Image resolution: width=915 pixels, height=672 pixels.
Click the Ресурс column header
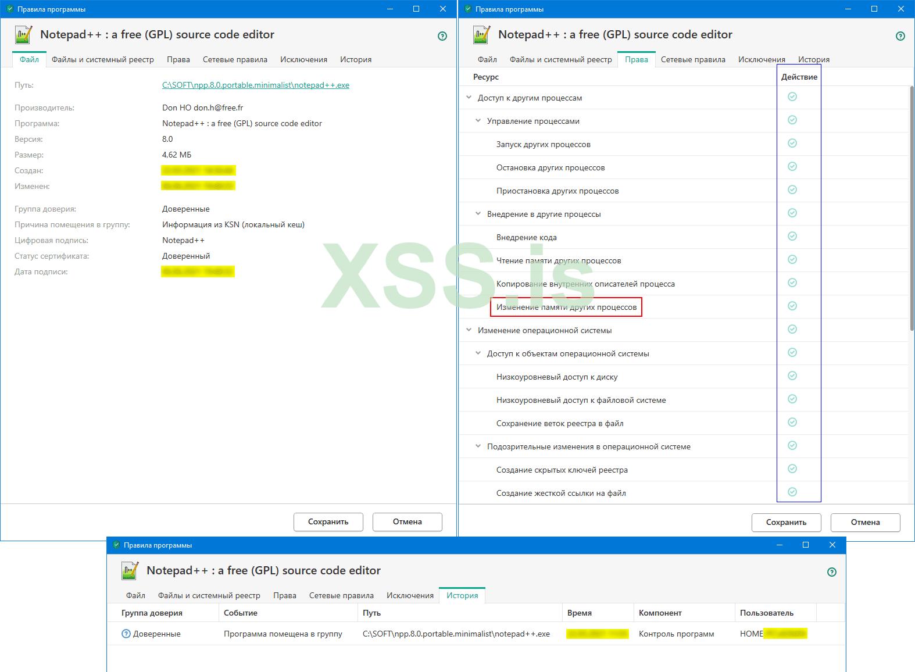click(x=486, y=77)
